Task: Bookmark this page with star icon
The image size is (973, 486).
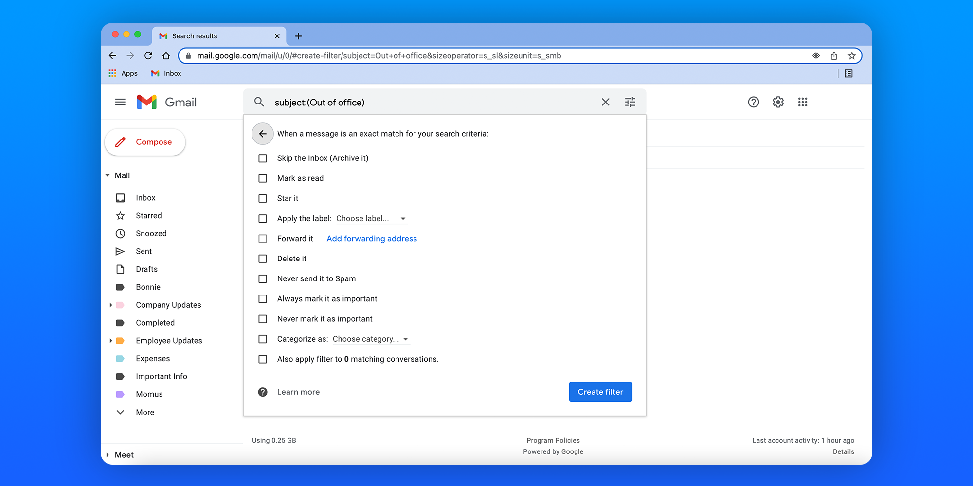Action: (x=852, y=56)
